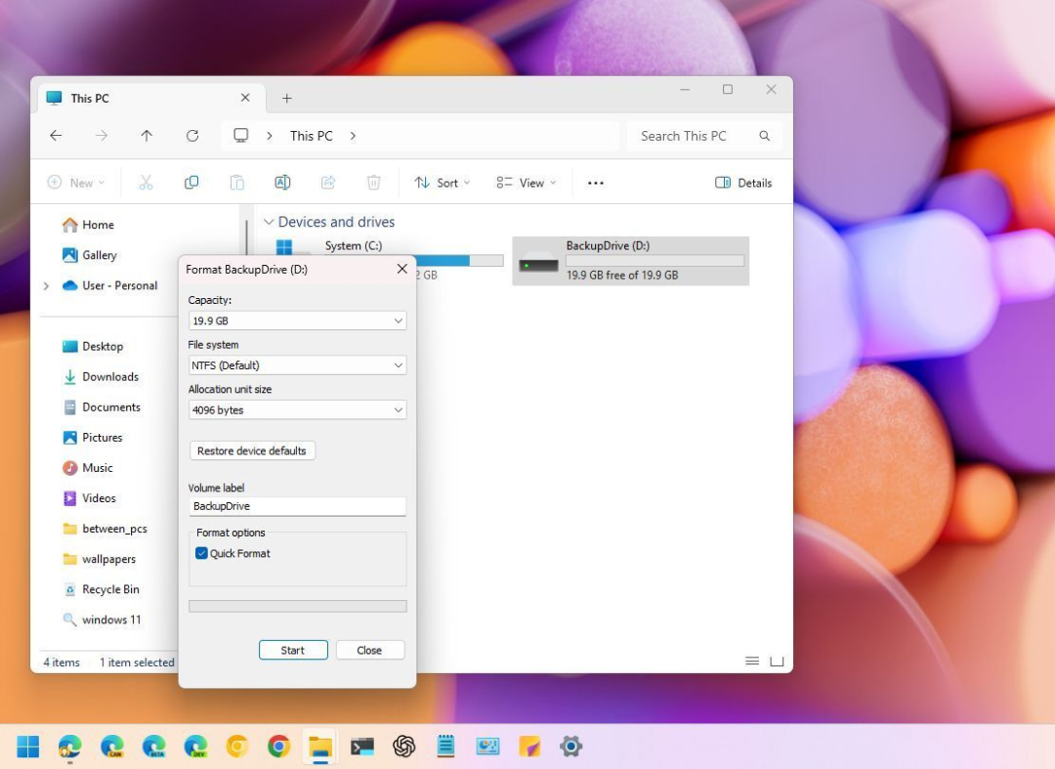The height and width of the screenshot is (769, 1055).
Task: Click the Start format button
Action: click(x=293, y=650)
